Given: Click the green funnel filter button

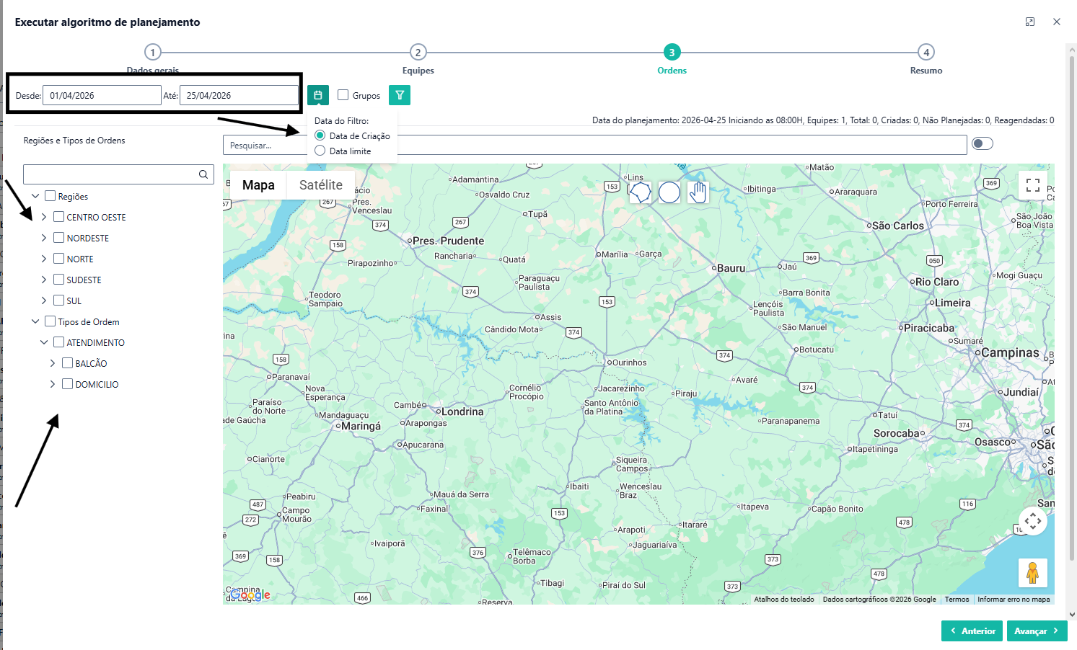Looking at the screenshot, I should [x=400, y=95].
